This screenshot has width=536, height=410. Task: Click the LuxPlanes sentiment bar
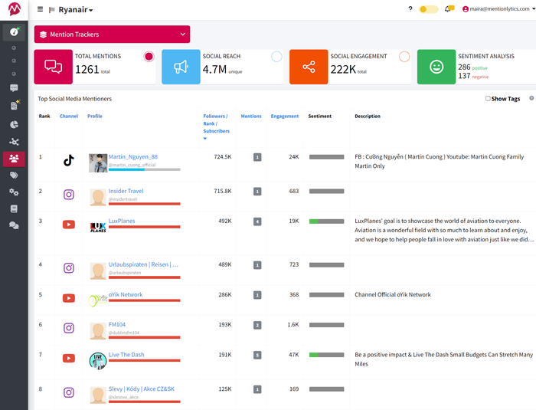click(326, 221)
